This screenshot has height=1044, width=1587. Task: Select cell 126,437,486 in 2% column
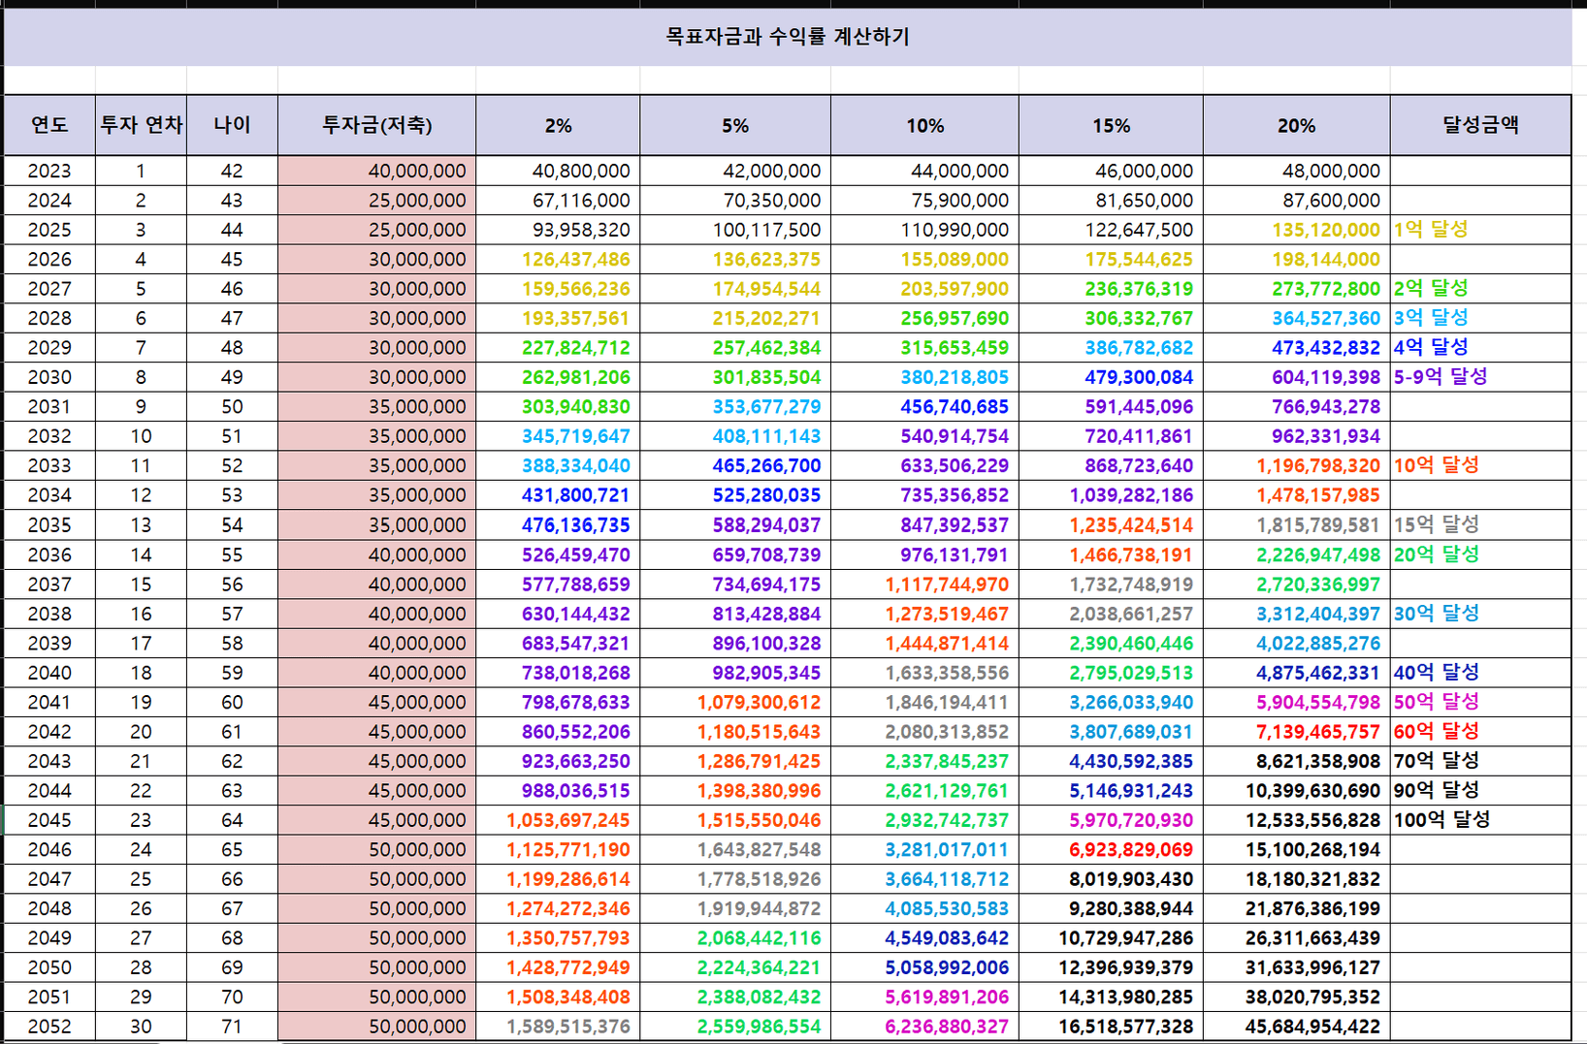pyautogui.click(x=558, y=259)
